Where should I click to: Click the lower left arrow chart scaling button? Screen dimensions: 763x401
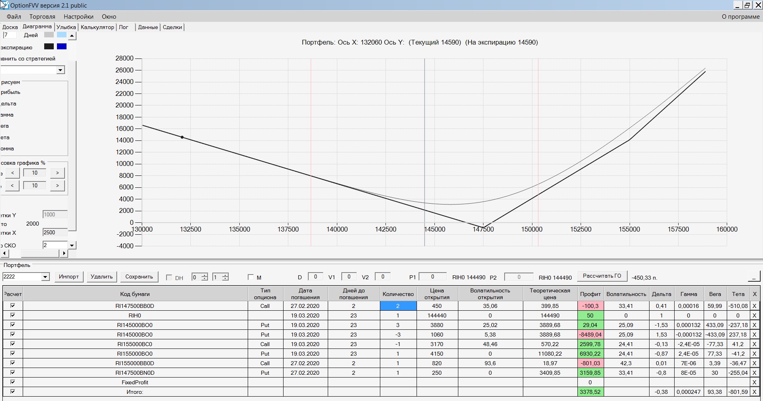(x=13, y=186)
